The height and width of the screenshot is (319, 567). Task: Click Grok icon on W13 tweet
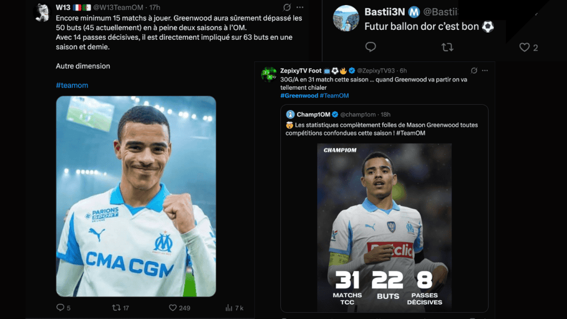(x=287, y=7)
